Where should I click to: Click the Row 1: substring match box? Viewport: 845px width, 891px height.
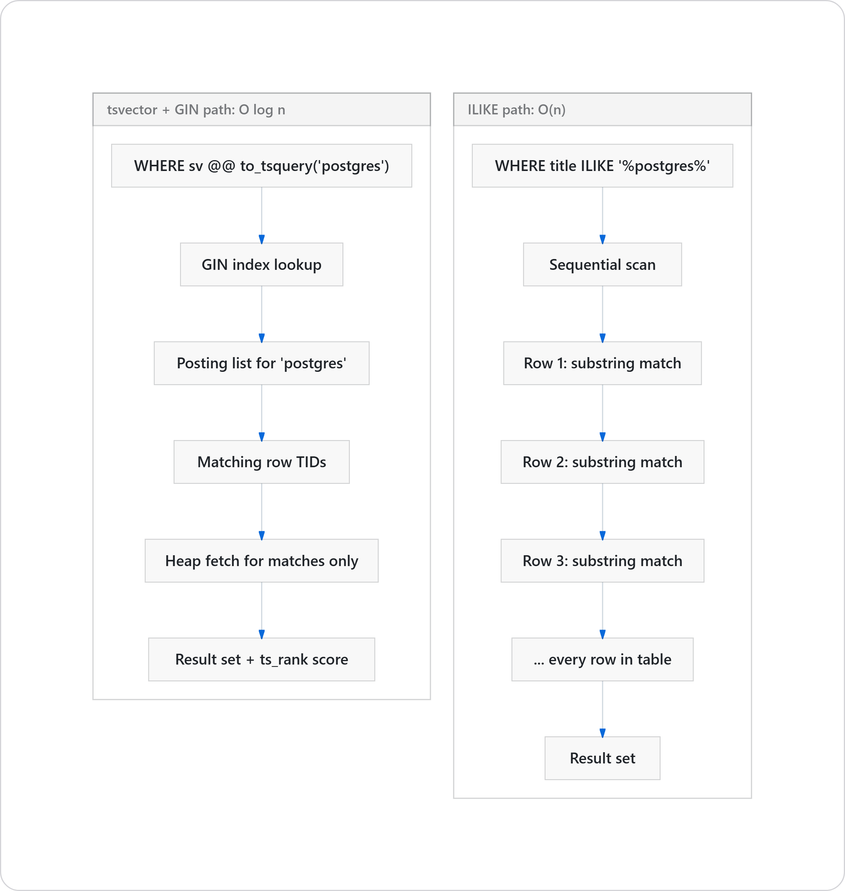coord(602,363)
